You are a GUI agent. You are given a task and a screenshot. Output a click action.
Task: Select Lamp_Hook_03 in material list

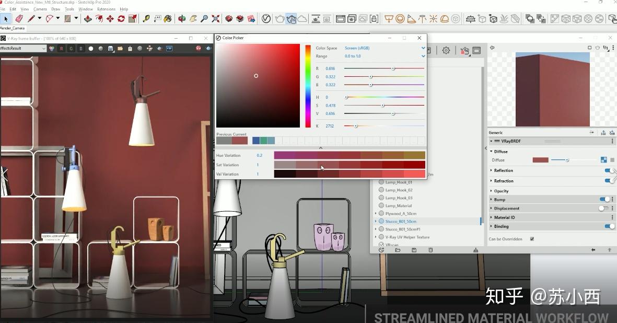tap(399, 198)
